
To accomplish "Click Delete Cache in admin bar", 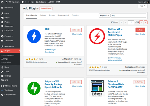I will coord(41,2).
